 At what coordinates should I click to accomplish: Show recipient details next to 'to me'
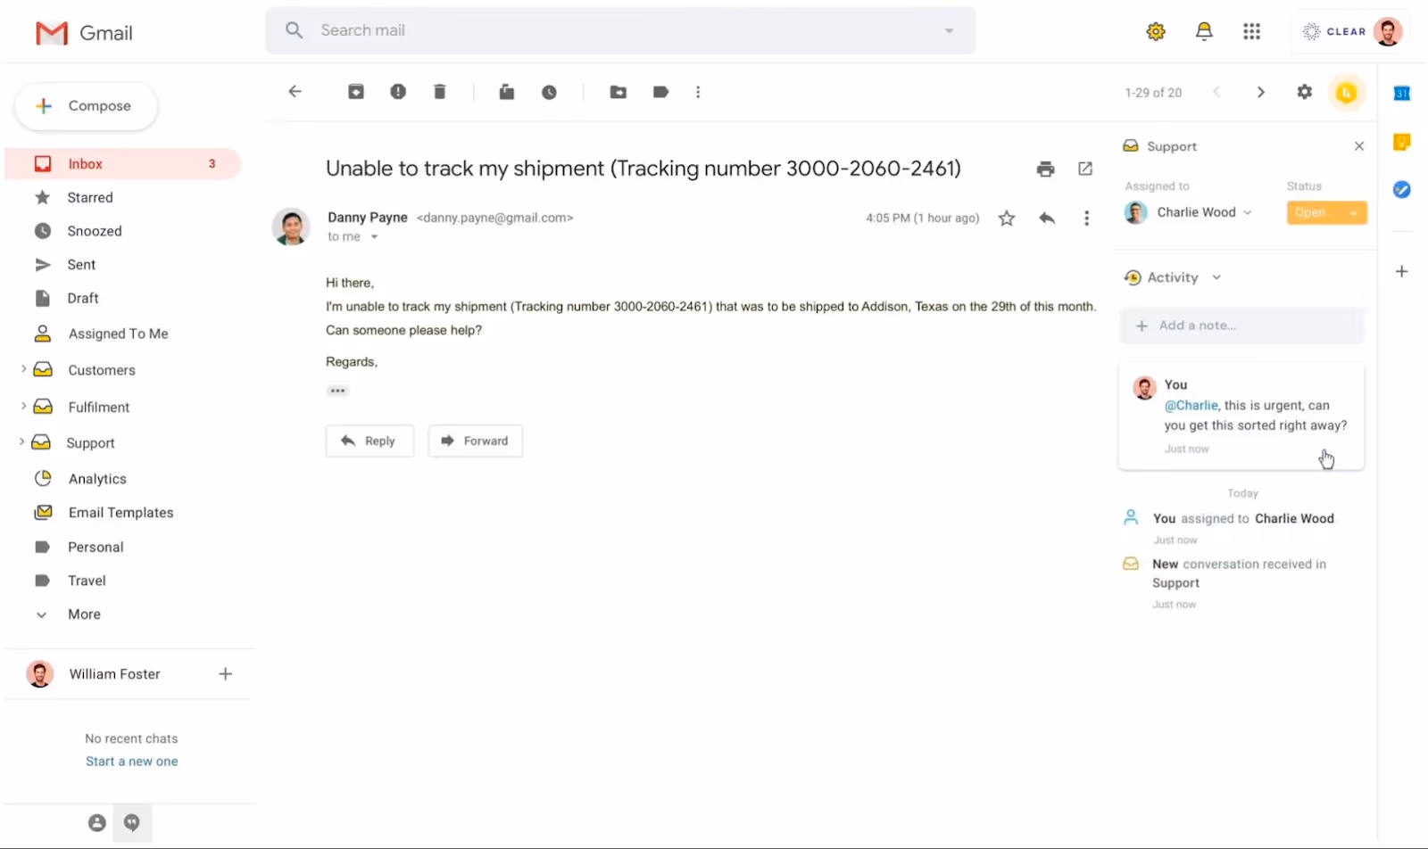click(x=375, y=237)
